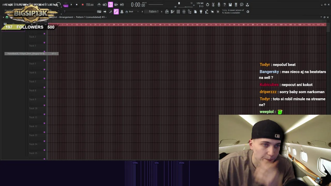The image size is (331, 186).
Task: Open the speech bubble chat icon
Action: pos(242,5)
